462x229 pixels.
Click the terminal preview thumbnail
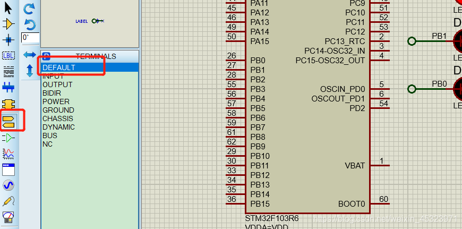tap(90, 23)
